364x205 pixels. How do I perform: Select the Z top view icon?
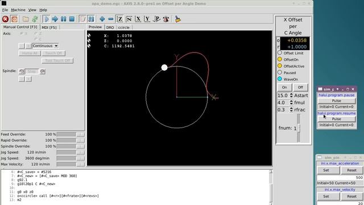[120, 19]
